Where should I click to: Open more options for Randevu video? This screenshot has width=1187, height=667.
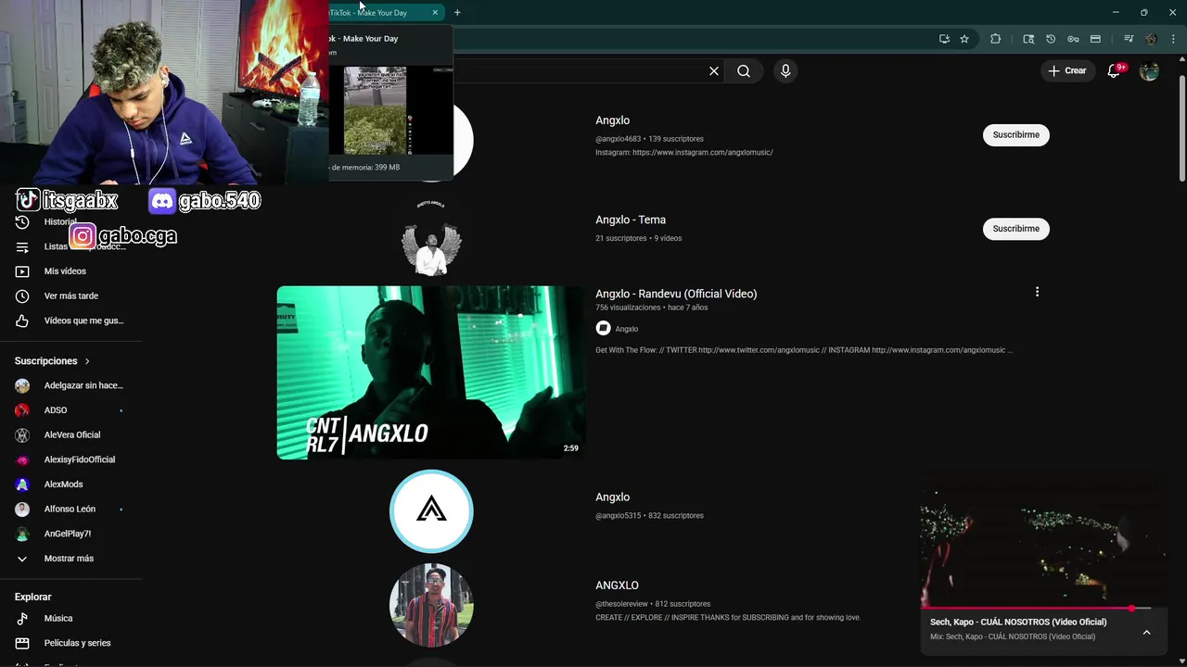[1037, 292]
